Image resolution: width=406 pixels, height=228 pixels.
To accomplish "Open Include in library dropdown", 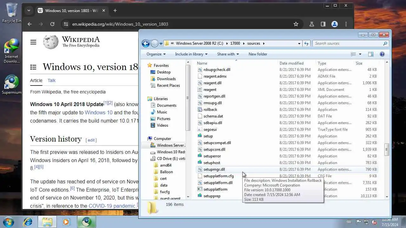I will click(191, 54).
